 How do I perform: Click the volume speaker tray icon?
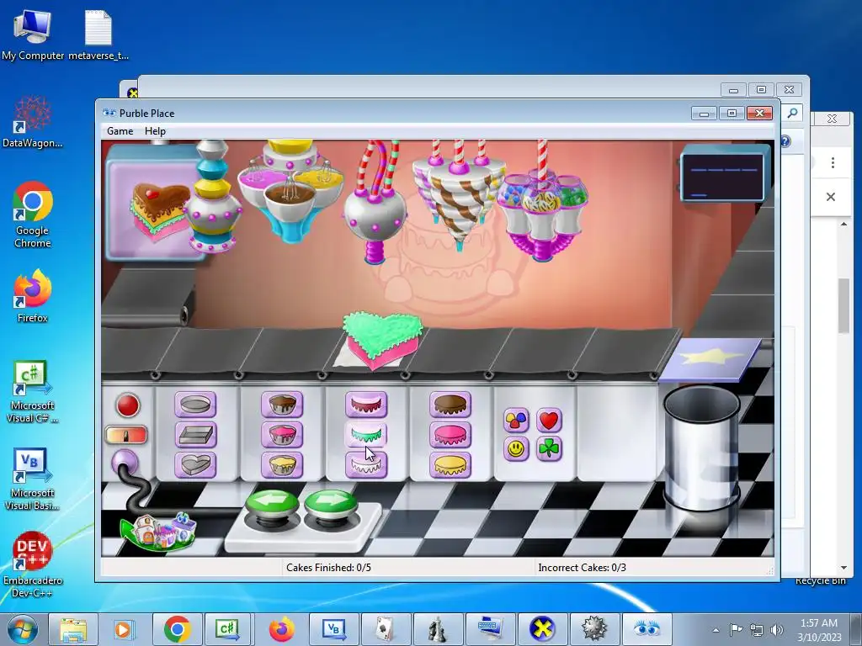click(777, 630)
